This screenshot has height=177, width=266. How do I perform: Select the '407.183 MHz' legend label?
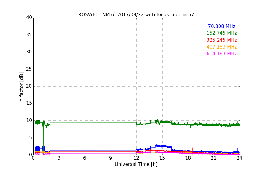pos(222,47)
